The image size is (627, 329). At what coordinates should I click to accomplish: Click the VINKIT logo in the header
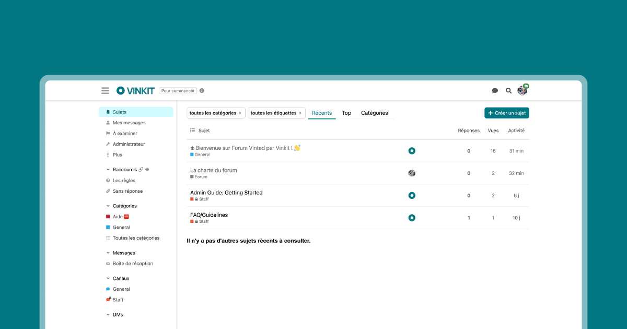pyautogui.click(x=135, y=91)
